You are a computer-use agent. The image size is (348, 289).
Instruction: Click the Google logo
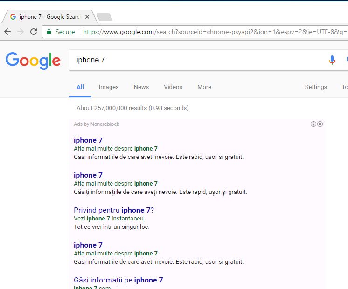33,61
